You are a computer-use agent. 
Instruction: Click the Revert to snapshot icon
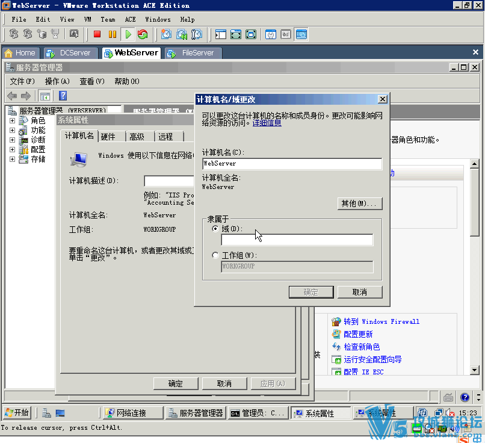[182, 34]
